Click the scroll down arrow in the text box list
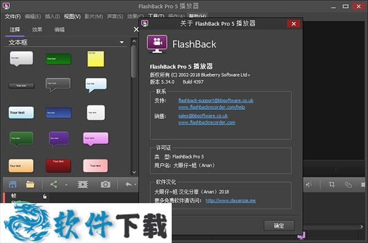The image size is (368, 243). click(134, 172)
